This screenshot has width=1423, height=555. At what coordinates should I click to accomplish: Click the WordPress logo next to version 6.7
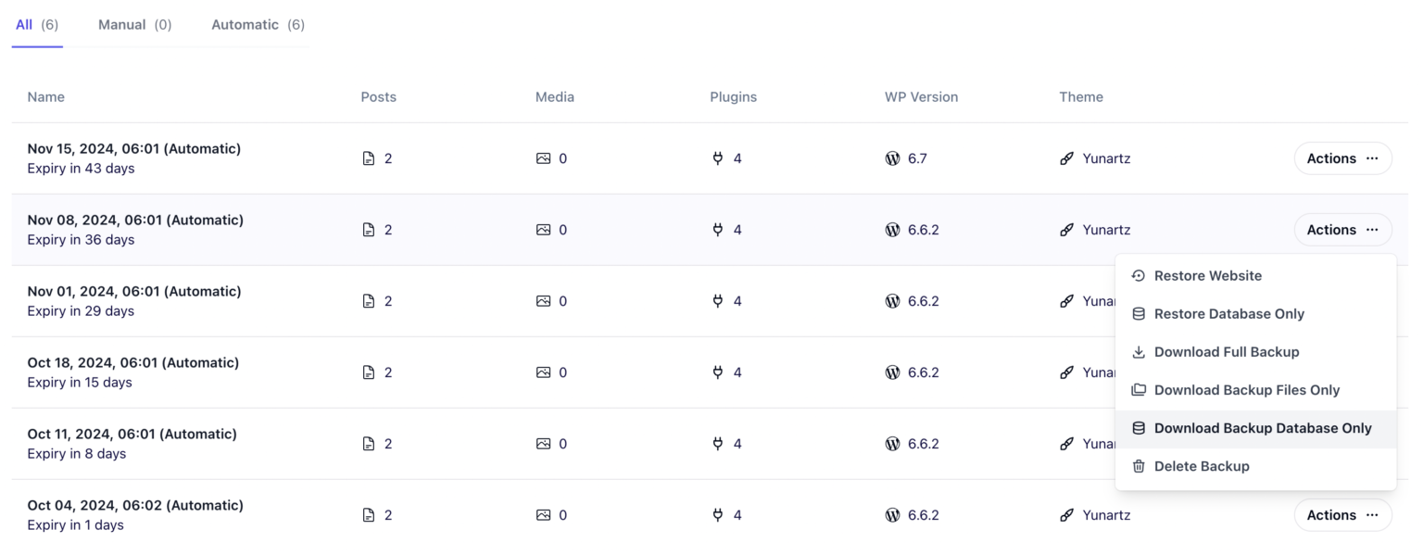pos(892,158)
